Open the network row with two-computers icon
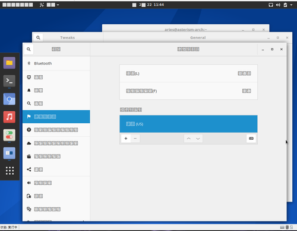This screenshot has height=231, width=297. 56,209
